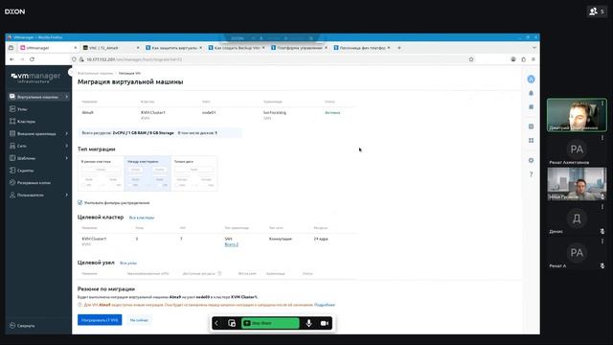Switch to the VMmanager browser tab
This screenshot has width=613, height=345.
[x=48, y=48]
